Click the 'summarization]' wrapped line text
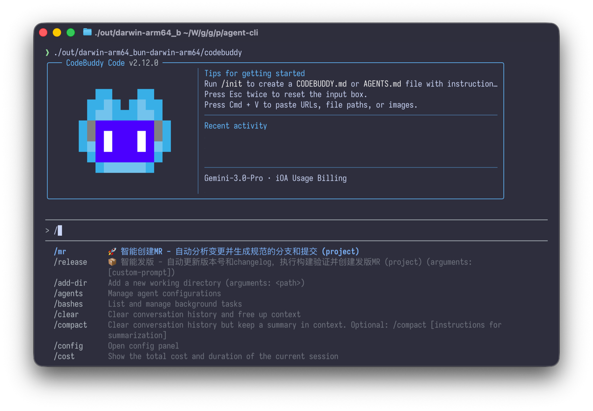Image resolution: width=593 pixels, height=411 pixels. pyautogui.click(x=137, y=335)
